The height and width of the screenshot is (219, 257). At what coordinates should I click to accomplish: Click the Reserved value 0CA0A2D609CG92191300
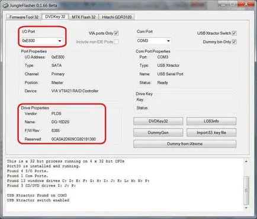point(73,139)
